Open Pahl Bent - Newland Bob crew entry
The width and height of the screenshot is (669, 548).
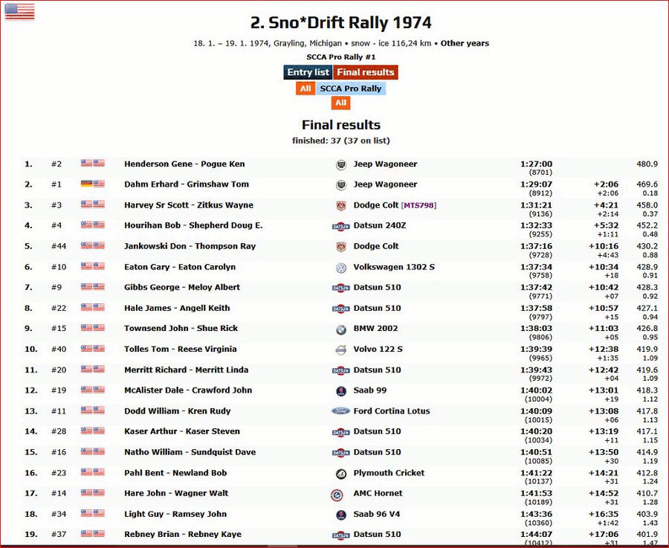click(175, 473)
